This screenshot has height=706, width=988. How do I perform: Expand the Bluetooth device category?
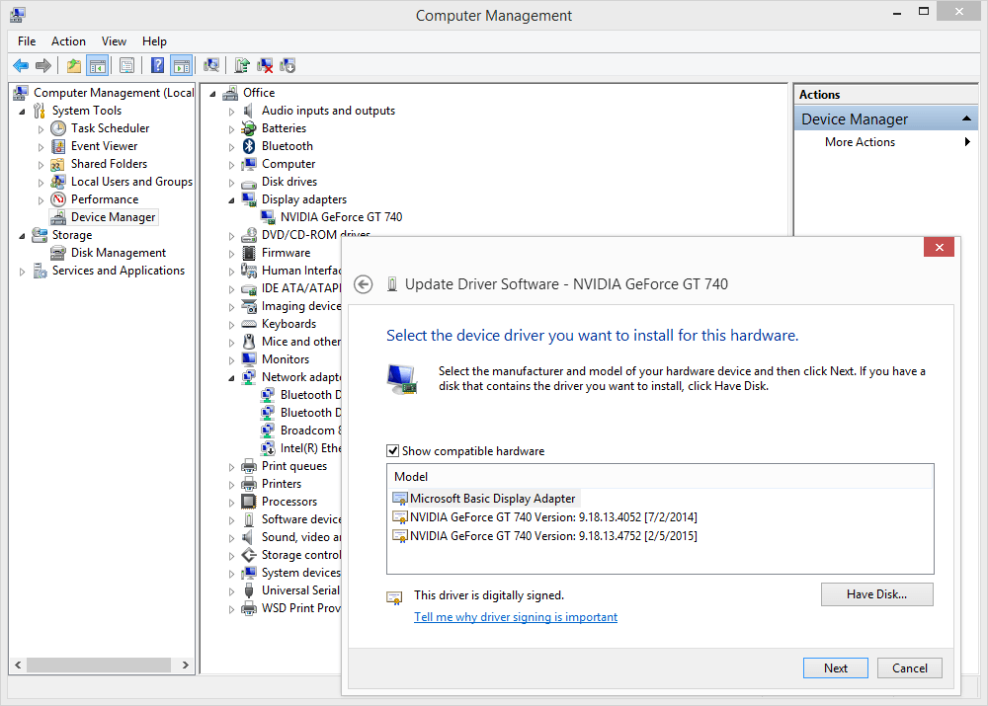pyautogui.click(x=232, y=146)
